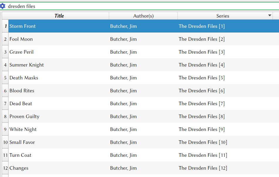
Task: Select the book 'Summer Knight'
Action: pyautogui.click(x=26, y=65)
